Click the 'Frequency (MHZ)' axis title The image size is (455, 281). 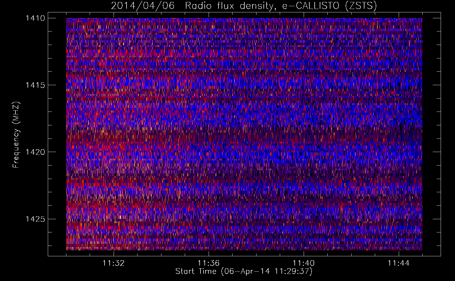pyautogui.click(x=16, y=135)
